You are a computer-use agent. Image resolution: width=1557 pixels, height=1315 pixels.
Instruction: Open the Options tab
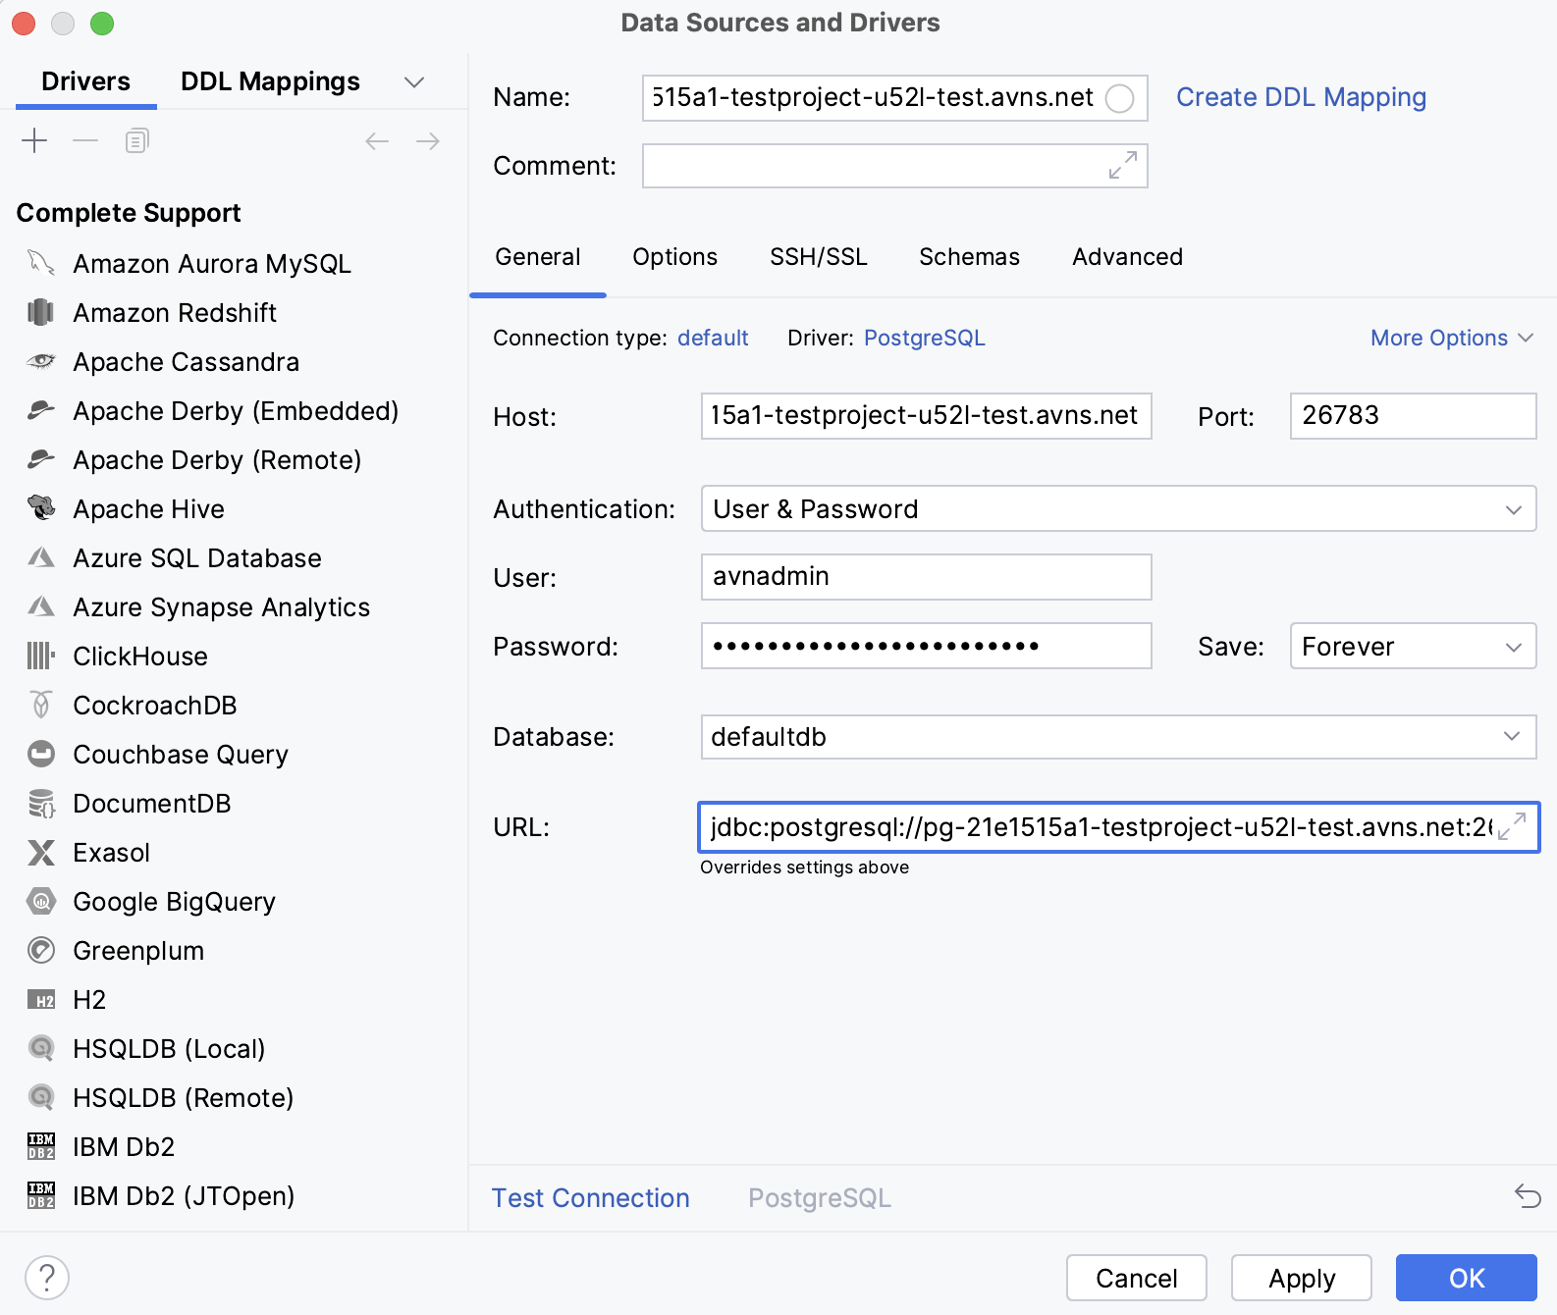[x=674, y=257]
